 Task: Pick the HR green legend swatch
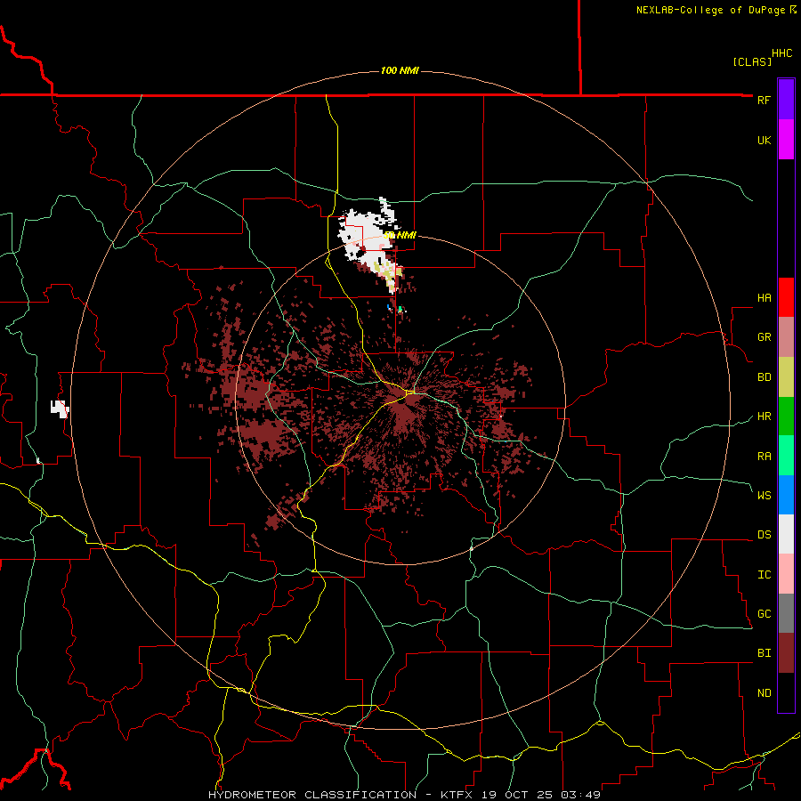pos(786,417)
